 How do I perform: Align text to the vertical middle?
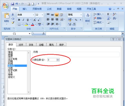[52, 15]
